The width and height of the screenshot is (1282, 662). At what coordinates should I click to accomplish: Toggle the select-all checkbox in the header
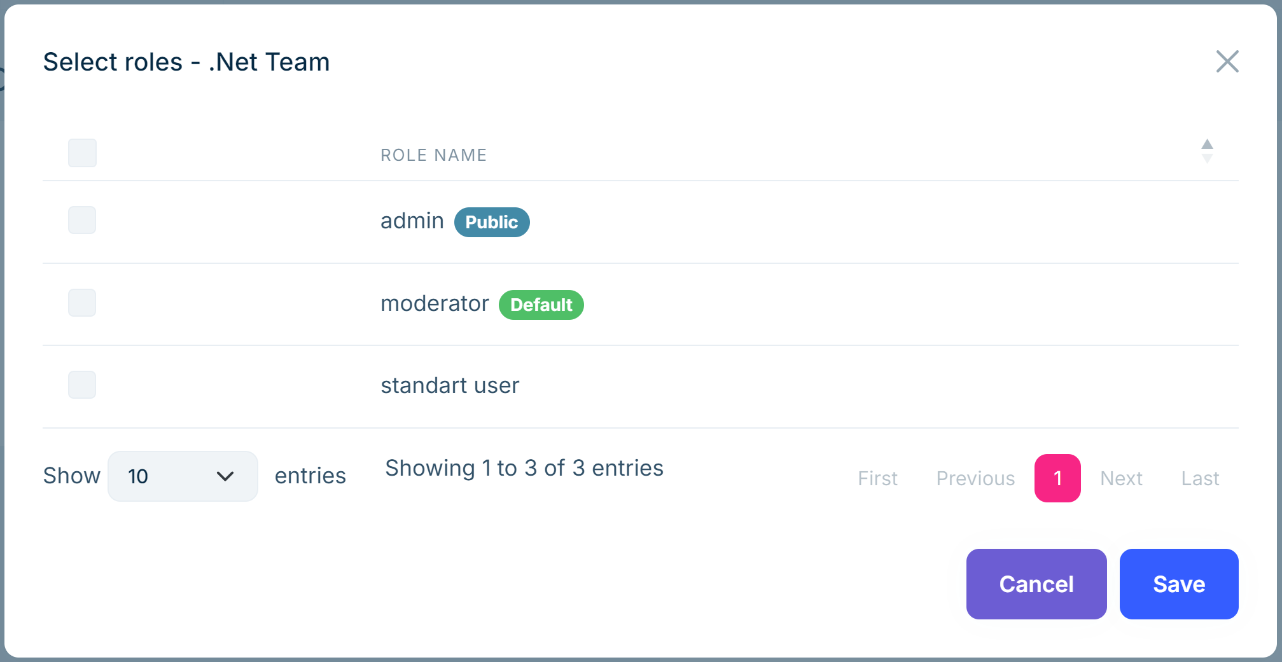click(82, 153)
